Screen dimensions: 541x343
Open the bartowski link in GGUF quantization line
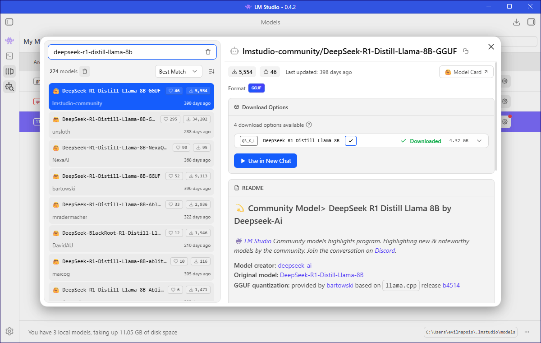point(340,285)
